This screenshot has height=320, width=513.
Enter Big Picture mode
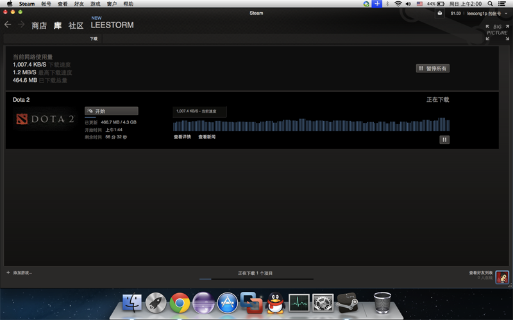(497, 33)
